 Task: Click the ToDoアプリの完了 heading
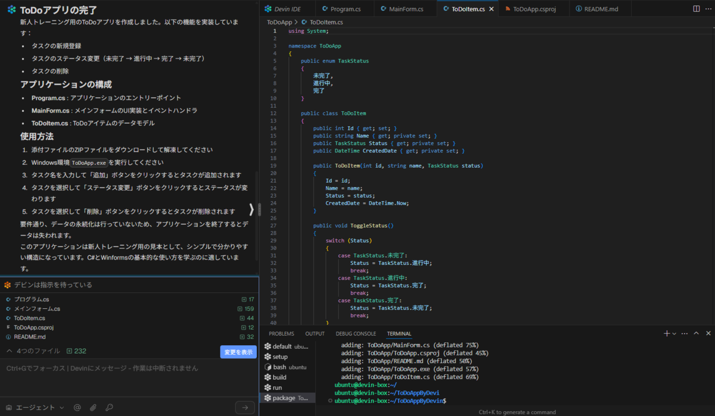point(58,10)
